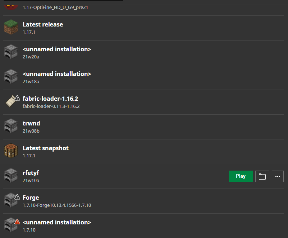Screen dimensions: 288x238
Task: Click the crafting table icon for Latest snapshot
Action: (11, 151)
